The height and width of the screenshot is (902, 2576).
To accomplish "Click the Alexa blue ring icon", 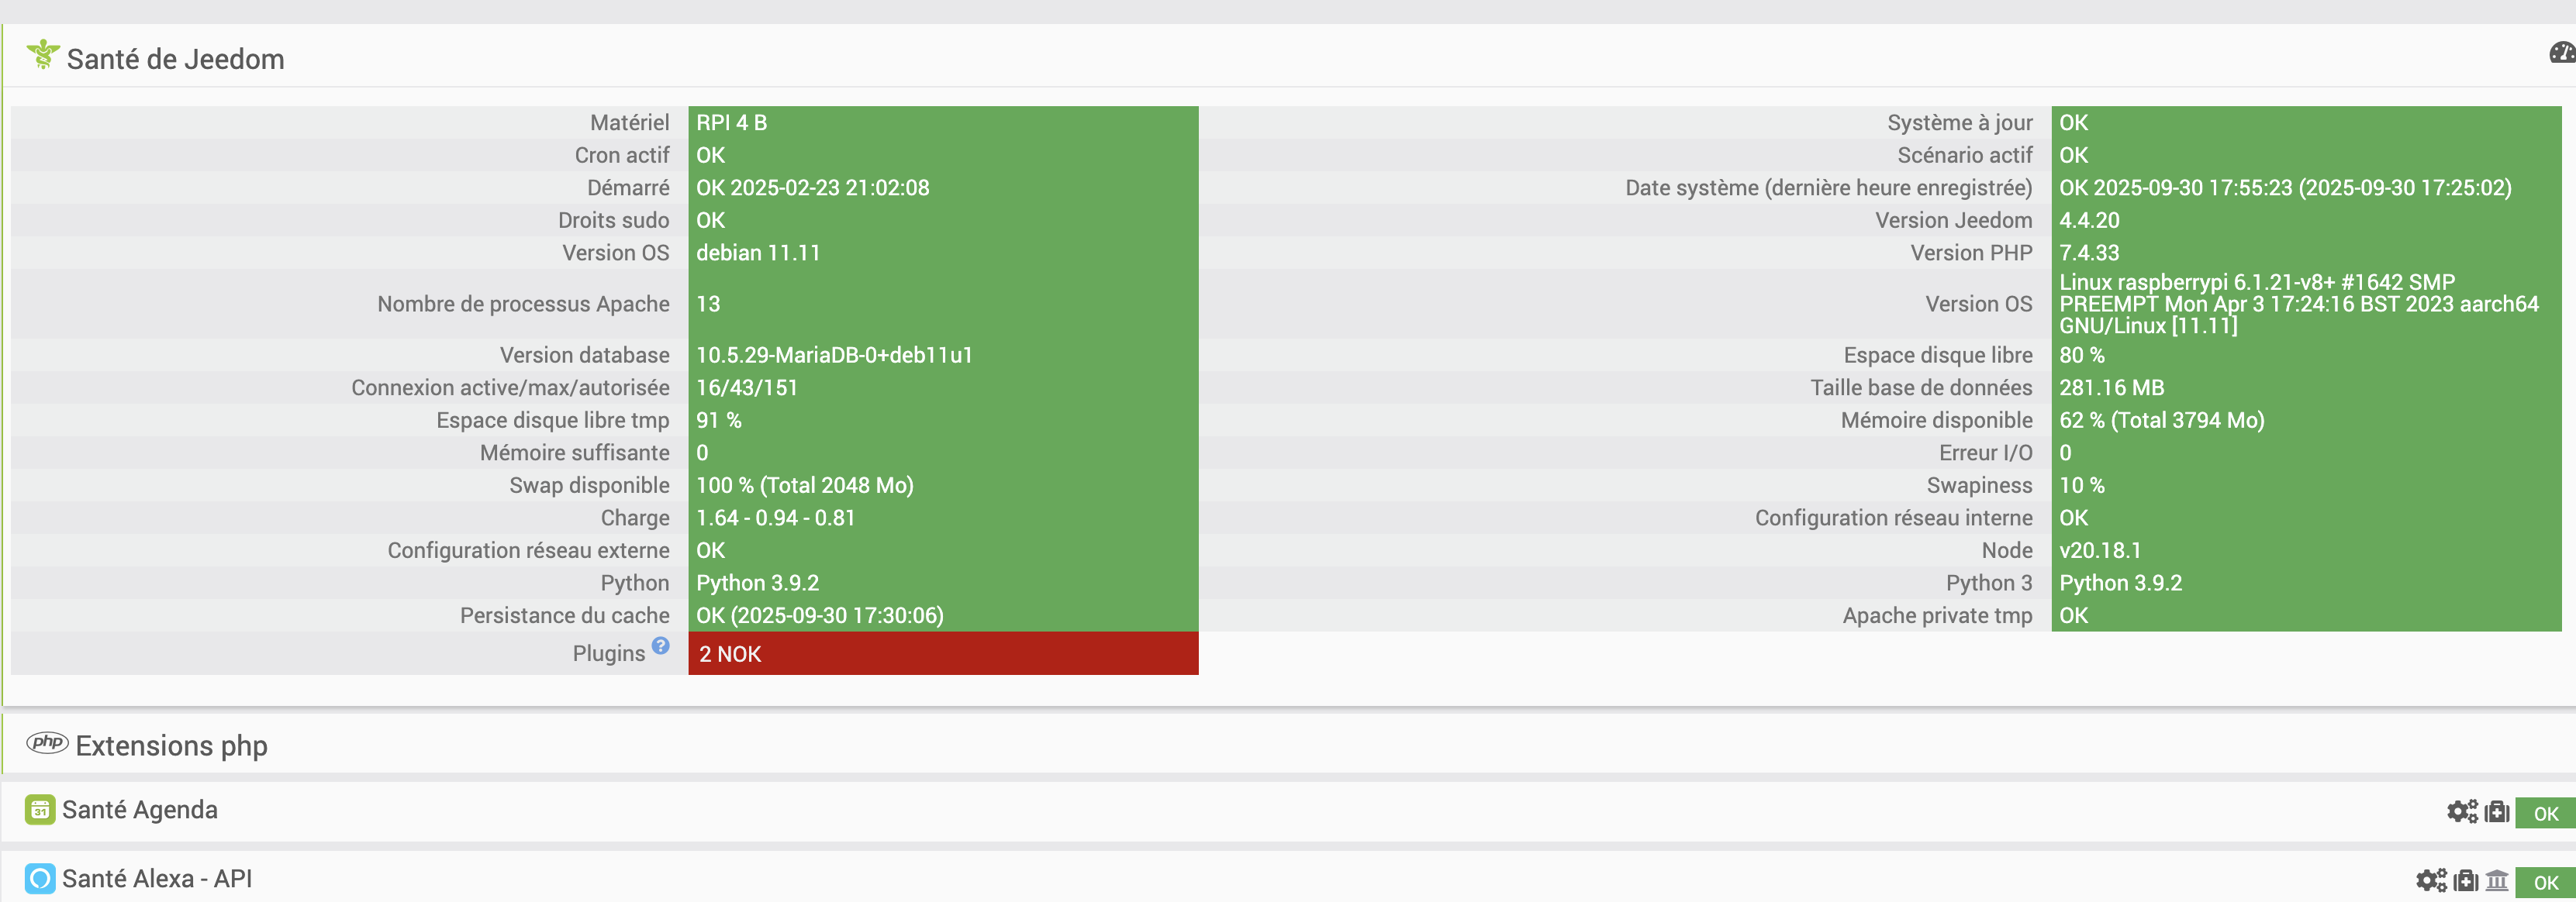I will point(40,879).
